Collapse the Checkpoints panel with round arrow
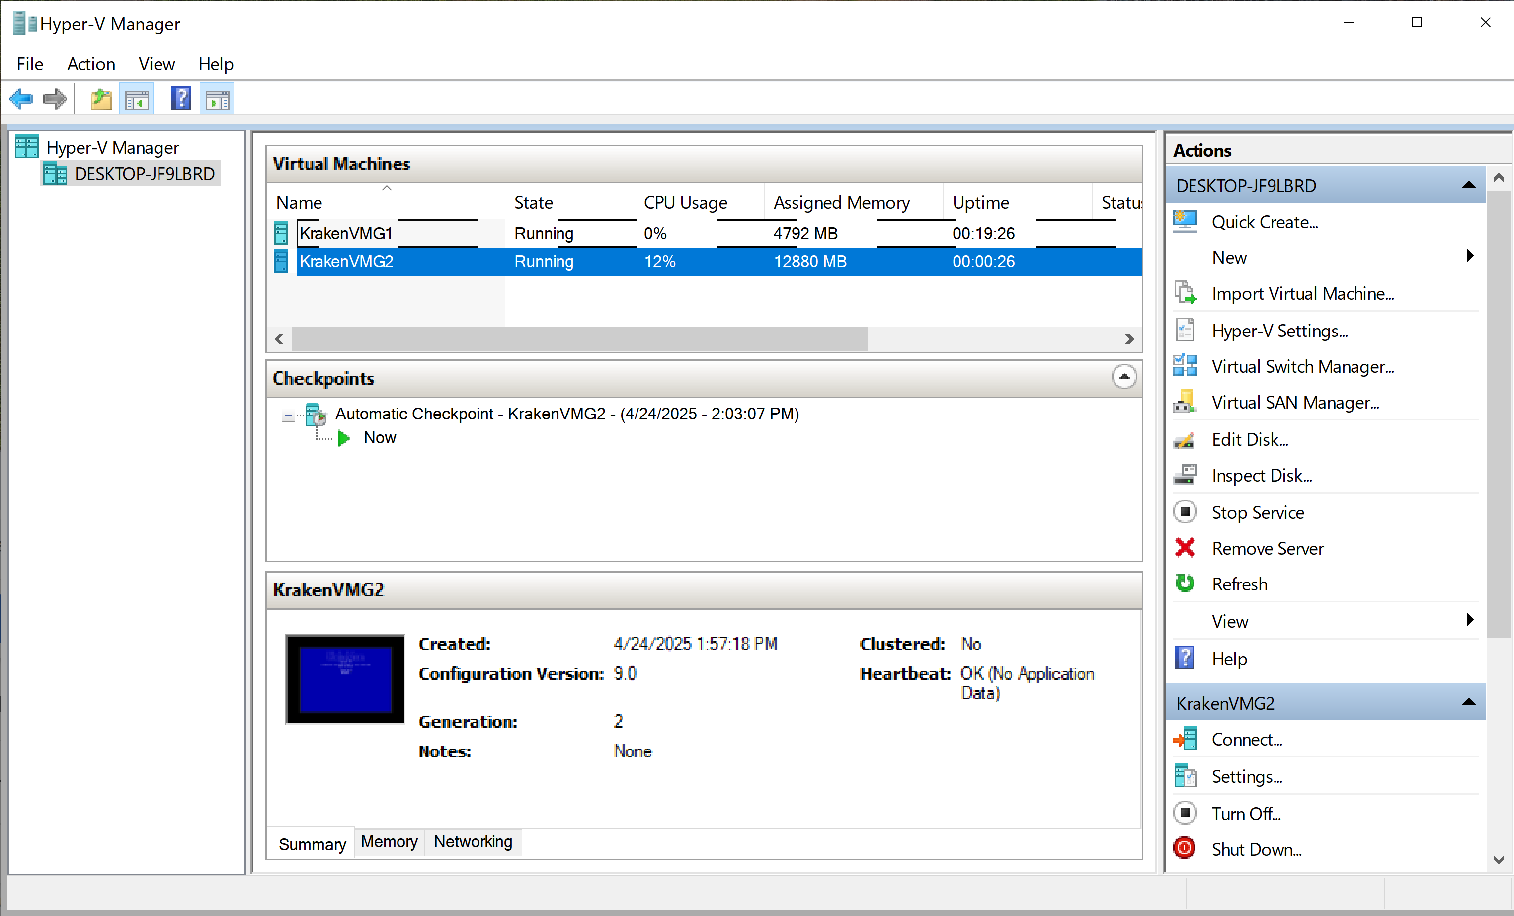 click(x=1124, y=377)
